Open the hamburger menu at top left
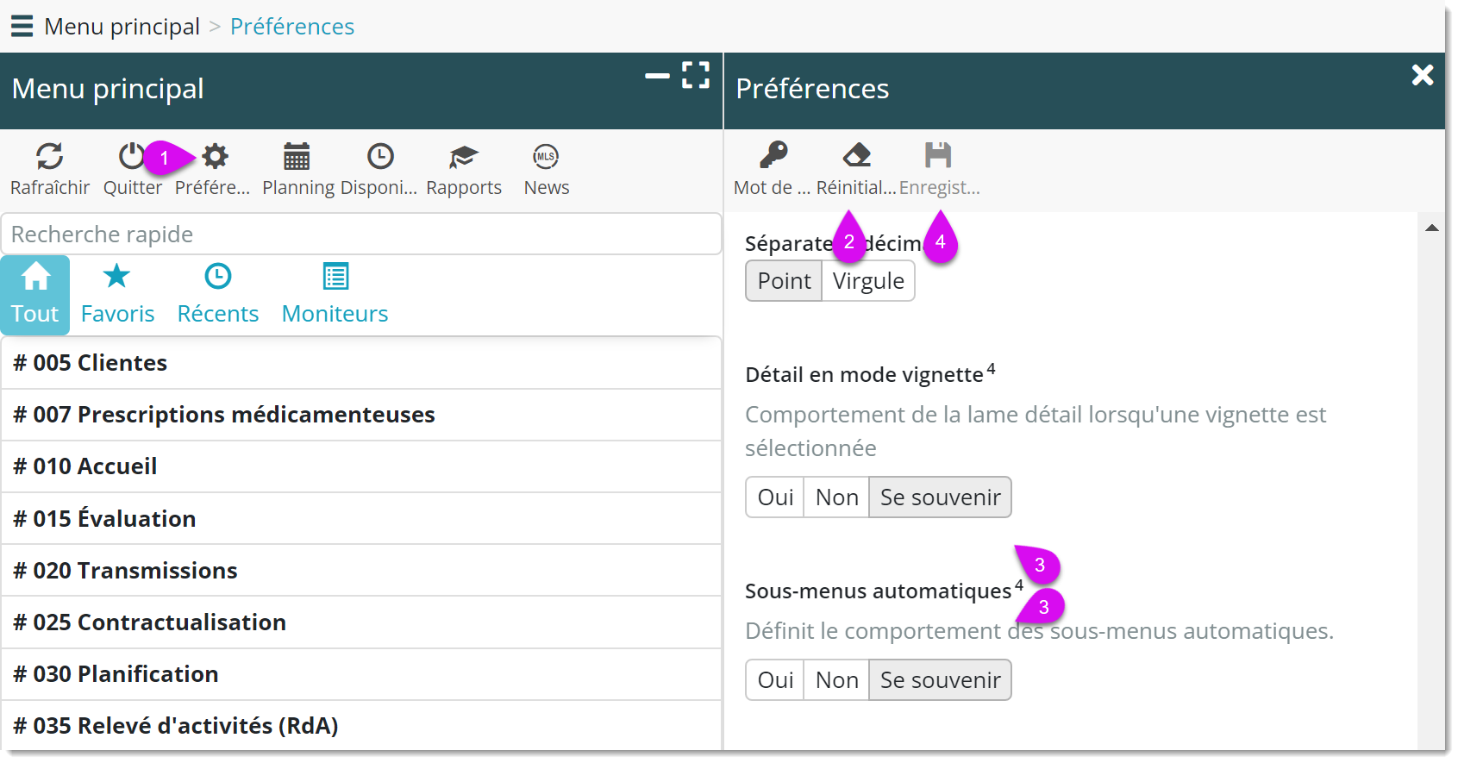Image resolution: width=1458 pixels, height=763 pixels. point(22,26)
